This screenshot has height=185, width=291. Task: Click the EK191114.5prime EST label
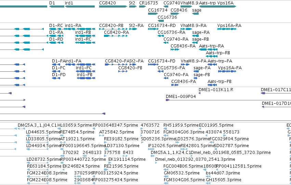(x=127, y=159)
